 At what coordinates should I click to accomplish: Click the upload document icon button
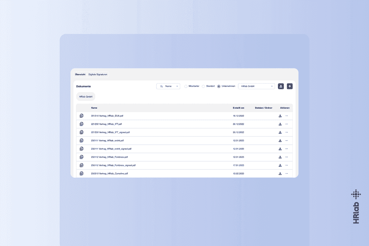click(x=281, y=86)
